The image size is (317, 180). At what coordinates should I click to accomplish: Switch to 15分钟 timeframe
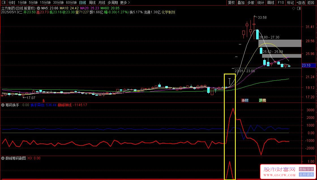[x=45, y=3]
